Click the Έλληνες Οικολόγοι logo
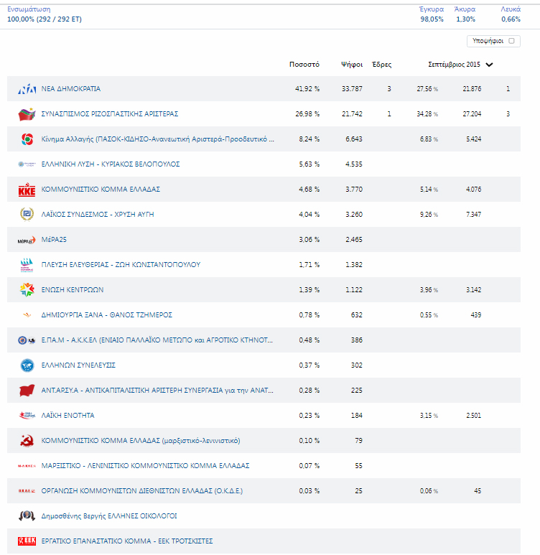Image resolution: width=540 pixels, height=555 pixels. (x=27, y=516)
